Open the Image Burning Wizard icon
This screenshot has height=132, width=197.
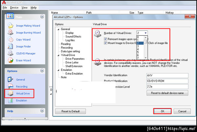click(x=11, y=32)
